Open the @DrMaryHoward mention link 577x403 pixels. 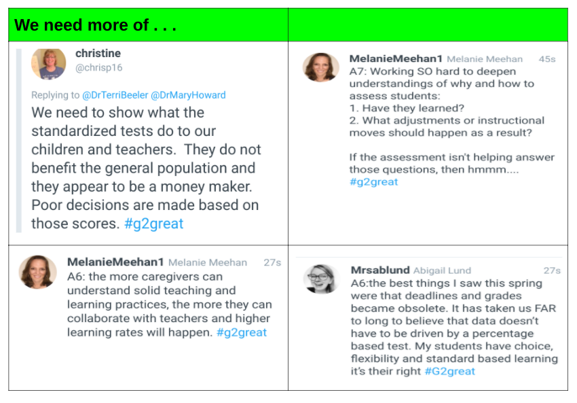click(x=188, y=95)
